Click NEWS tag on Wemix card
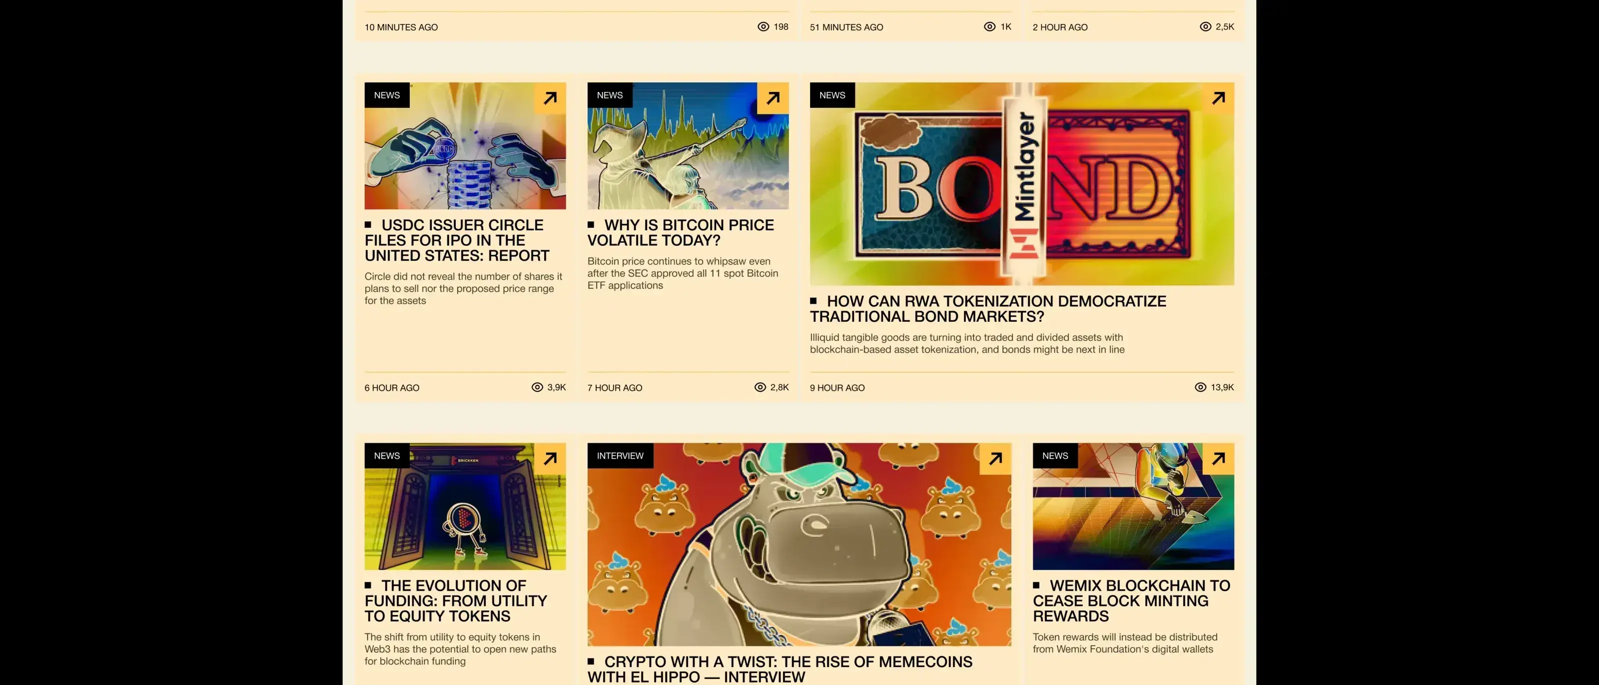Image resolution: width=1599 pixels, height=685 pixels. point(1055,456)
